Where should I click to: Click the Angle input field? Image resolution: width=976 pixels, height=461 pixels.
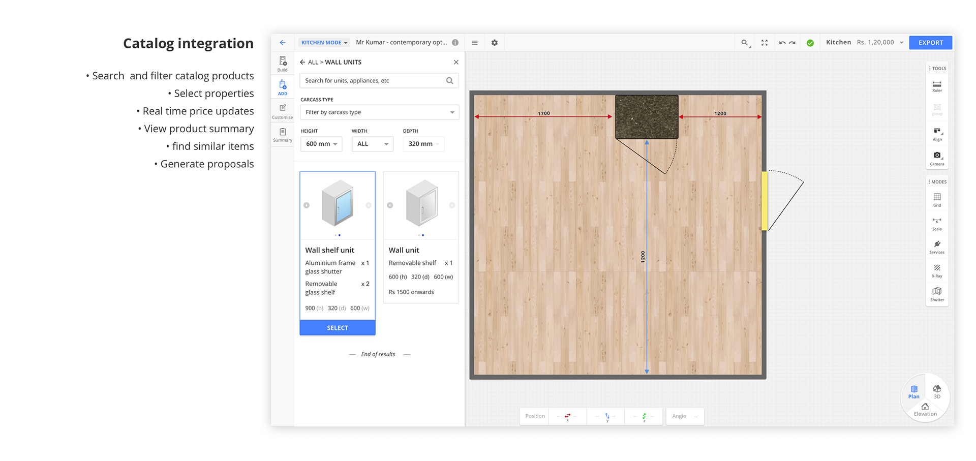[685, 416]
